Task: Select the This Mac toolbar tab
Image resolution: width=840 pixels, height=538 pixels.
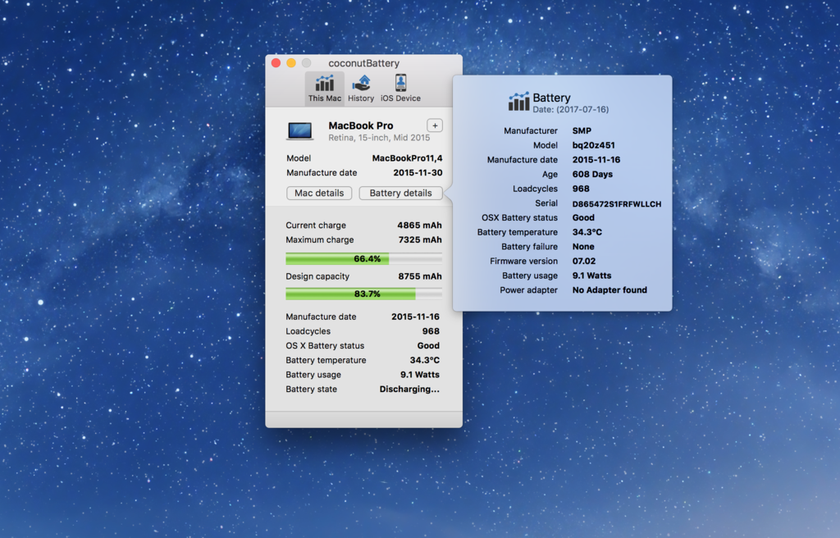Action: coord(325,89)
